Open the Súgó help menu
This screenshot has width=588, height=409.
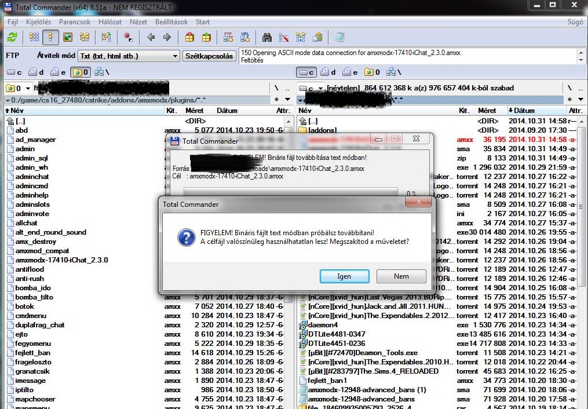point(576,22)
